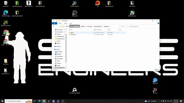Launch Diablo IV desktop shortcut
184x103 pixels.
click(x=155, y=90)
